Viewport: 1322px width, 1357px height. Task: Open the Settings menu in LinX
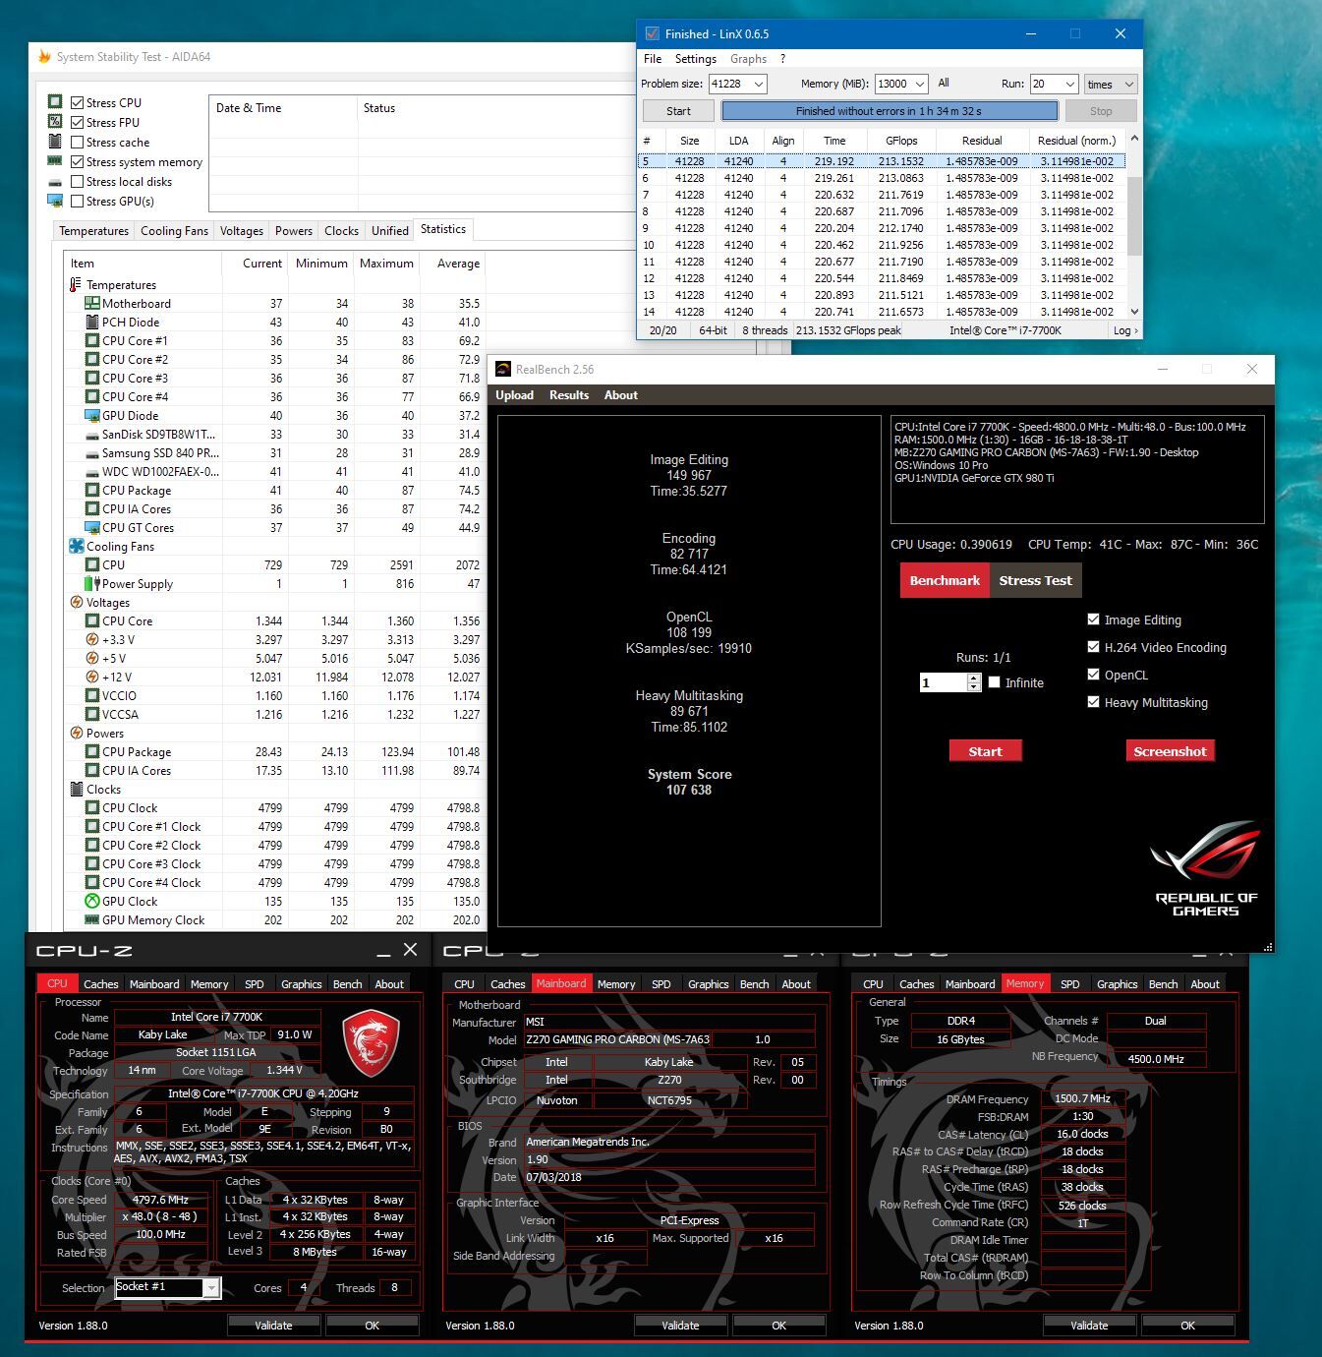pyautogui.click(x=695, y=59)
